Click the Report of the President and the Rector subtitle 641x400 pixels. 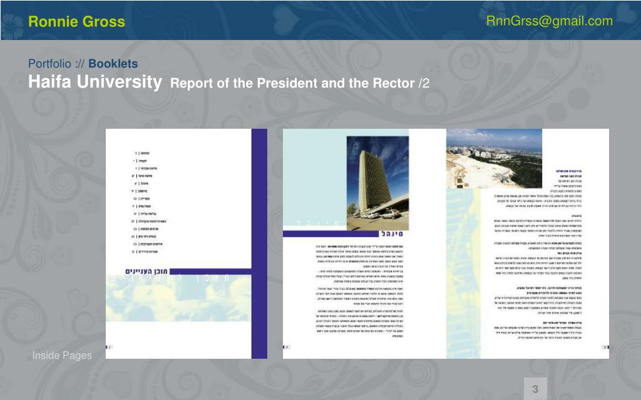292,83
